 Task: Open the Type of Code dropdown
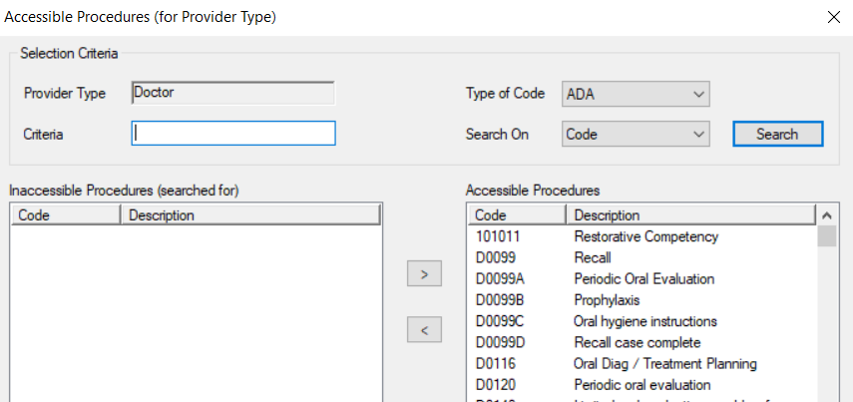click(x=636, y=94)
